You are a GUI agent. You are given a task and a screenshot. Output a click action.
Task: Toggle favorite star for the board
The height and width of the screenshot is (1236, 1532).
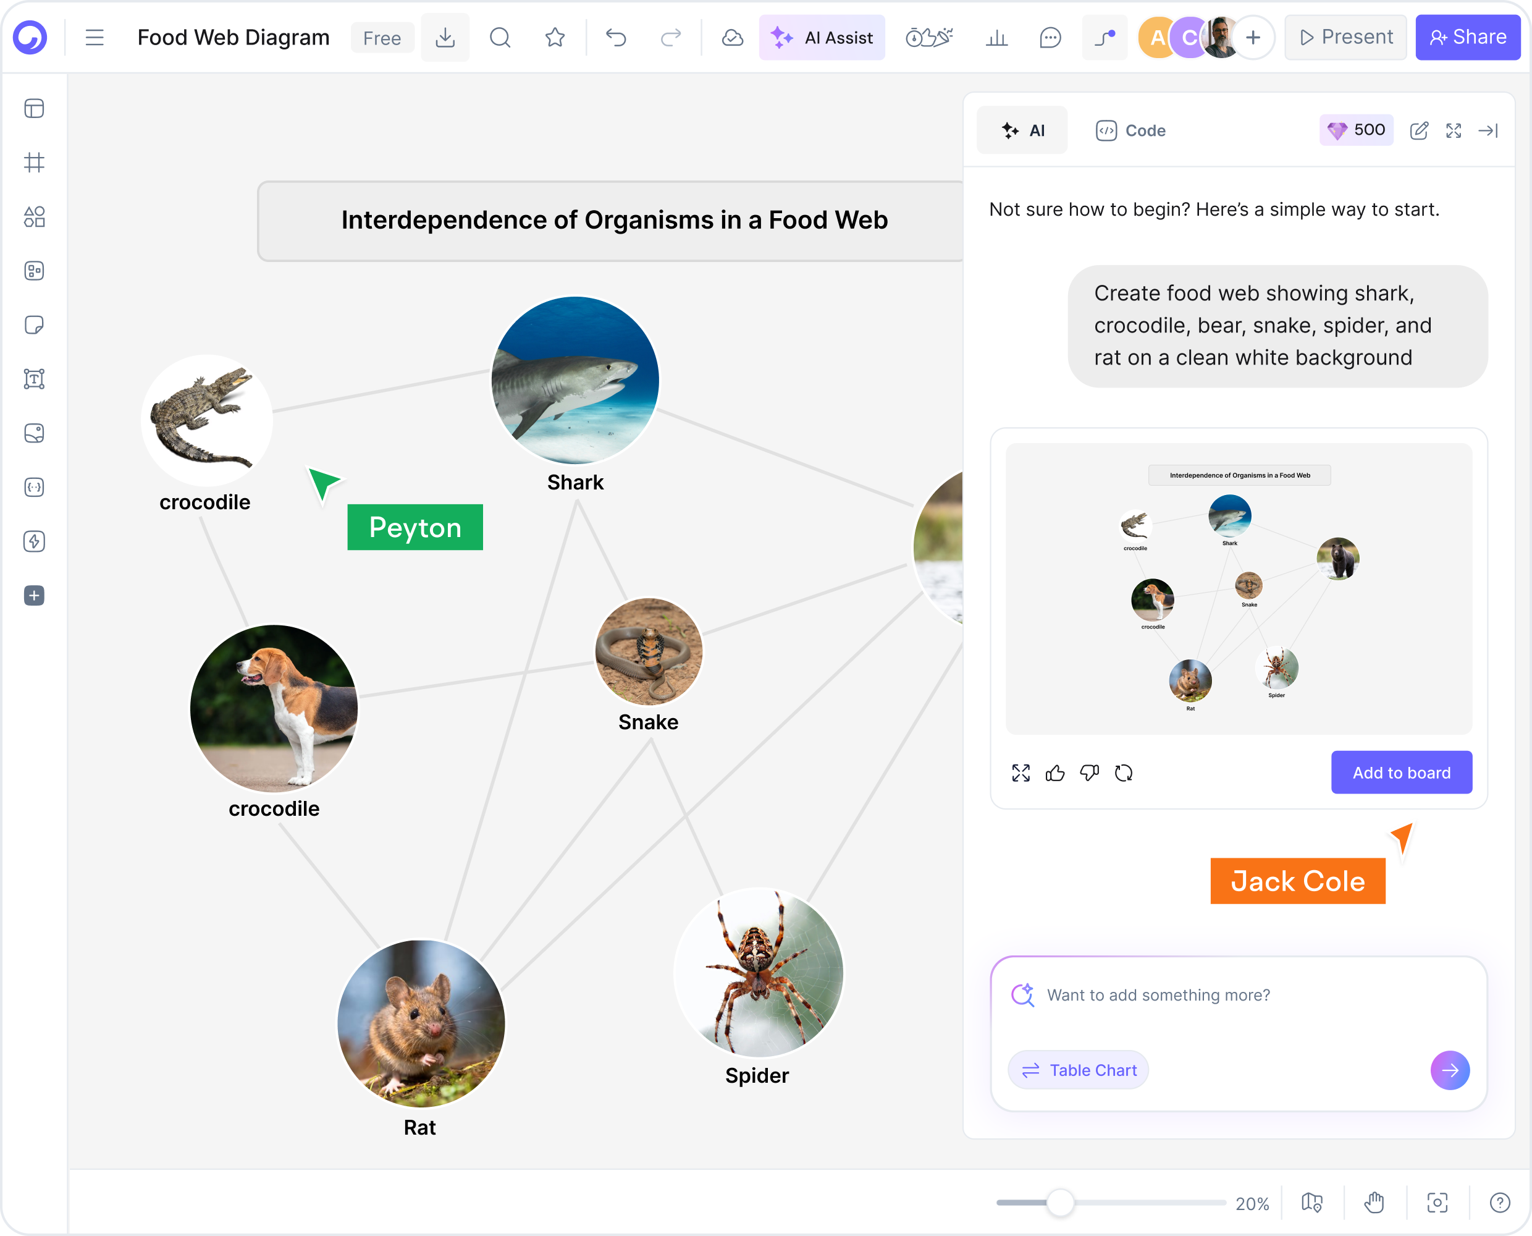[554, 37]
